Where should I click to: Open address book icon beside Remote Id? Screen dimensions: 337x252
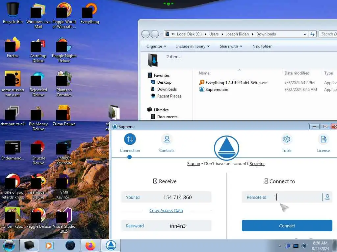[327, 197]
